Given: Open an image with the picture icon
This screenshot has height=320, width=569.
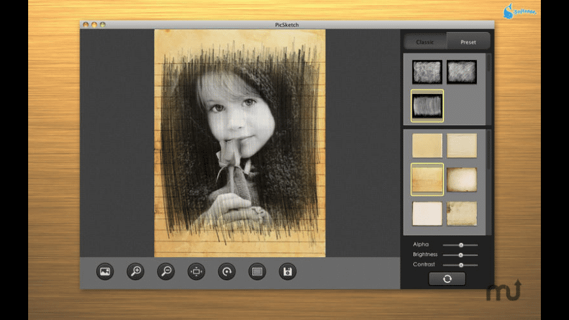Looking at the screenshot, I should (x=105, y=272).
